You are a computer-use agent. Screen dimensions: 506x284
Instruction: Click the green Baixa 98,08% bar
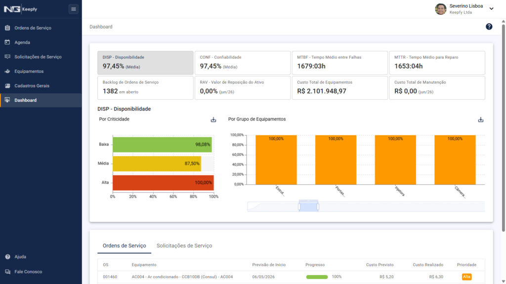pyautogui.click(x=162, y=144)
